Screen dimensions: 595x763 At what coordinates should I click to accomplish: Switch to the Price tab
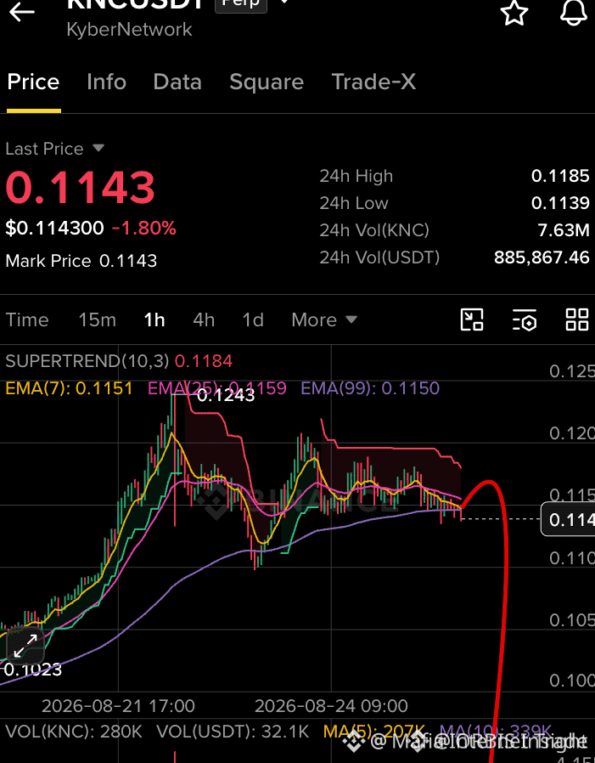(34, 82)
